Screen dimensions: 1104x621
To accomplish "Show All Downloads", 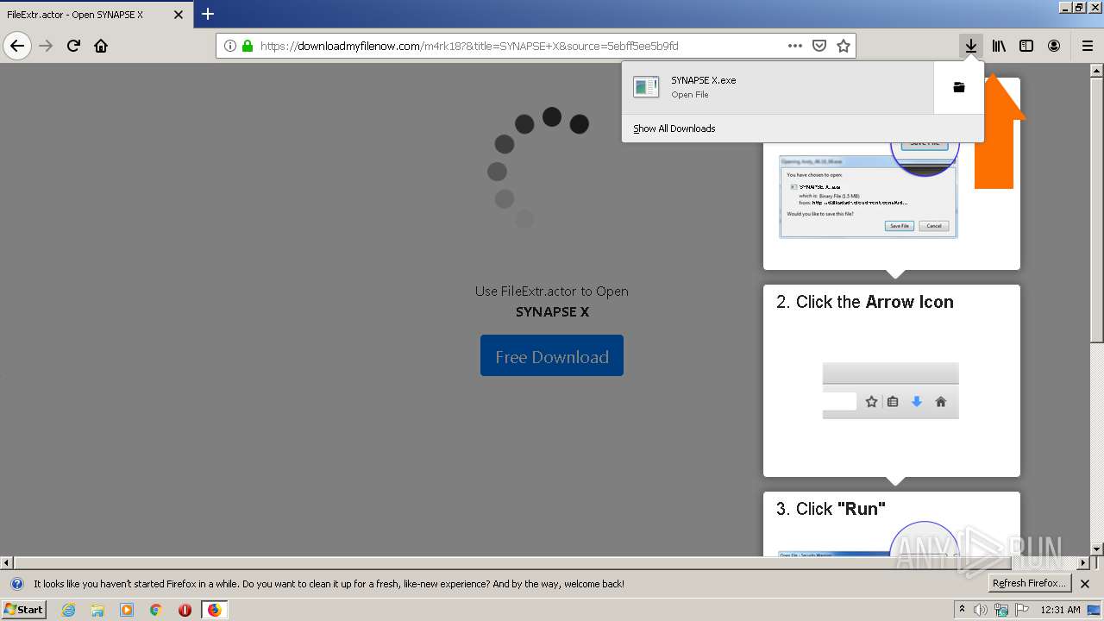I will [x=674, y=129].
